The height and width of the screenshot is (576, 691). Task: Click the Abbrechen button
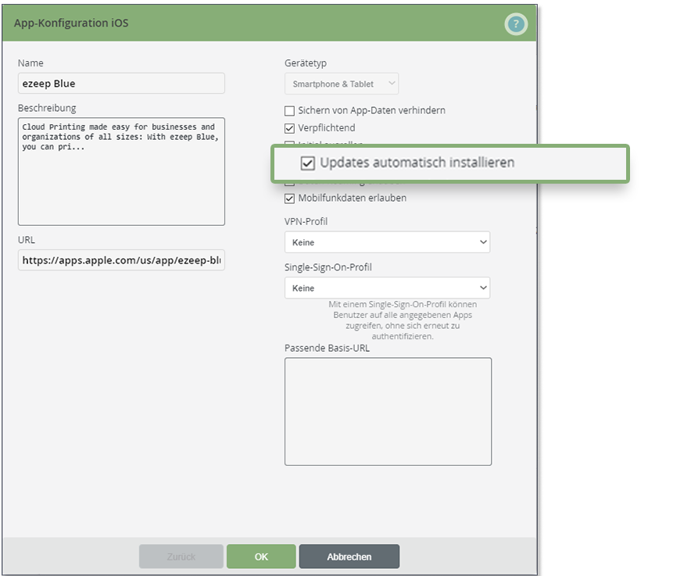(x=349, y=556)
